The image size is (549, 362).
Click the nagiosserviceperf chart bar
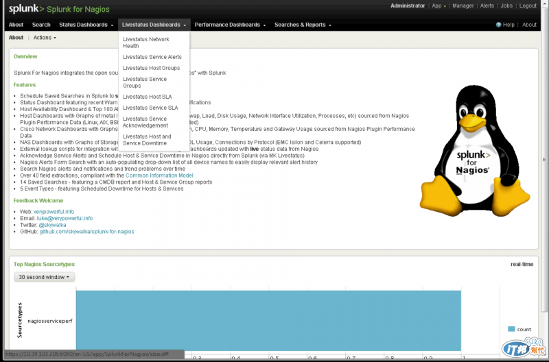pyautogui.click(x=268, y=320)
